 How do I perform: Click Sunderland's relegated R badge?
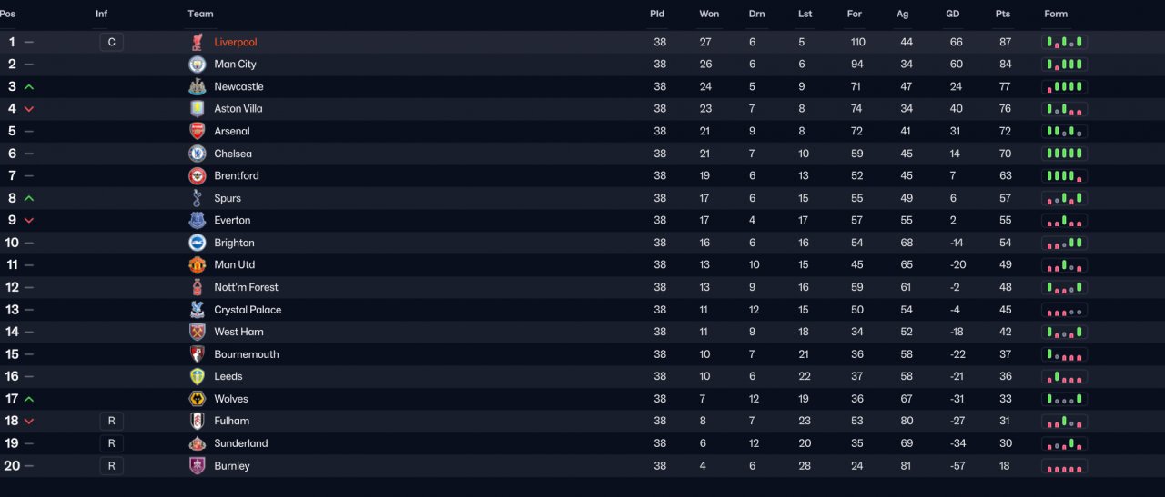[111, 443]
